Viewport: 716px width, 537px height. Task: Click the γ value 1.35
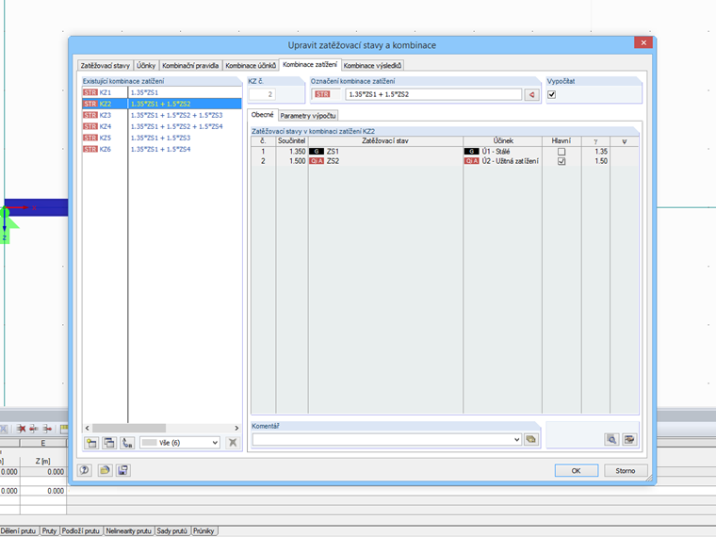click(601, 151)
